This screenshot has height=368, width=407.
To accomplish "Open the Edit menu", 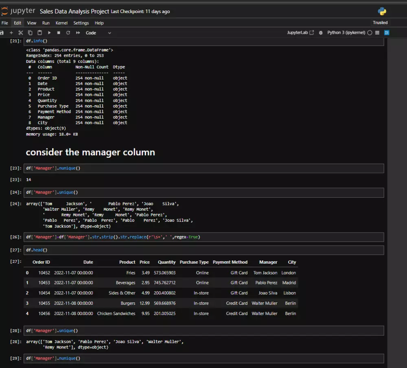I will coord(18,23).
